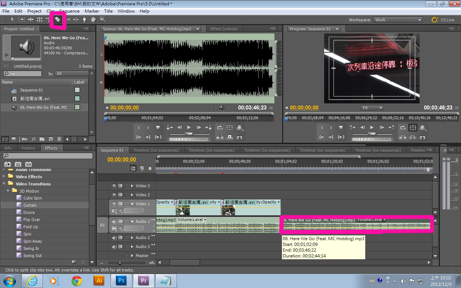Click Set Unnumbered Marker in timeline header
Viewport: 461px width, 288px height.
(x=150, y=168)
